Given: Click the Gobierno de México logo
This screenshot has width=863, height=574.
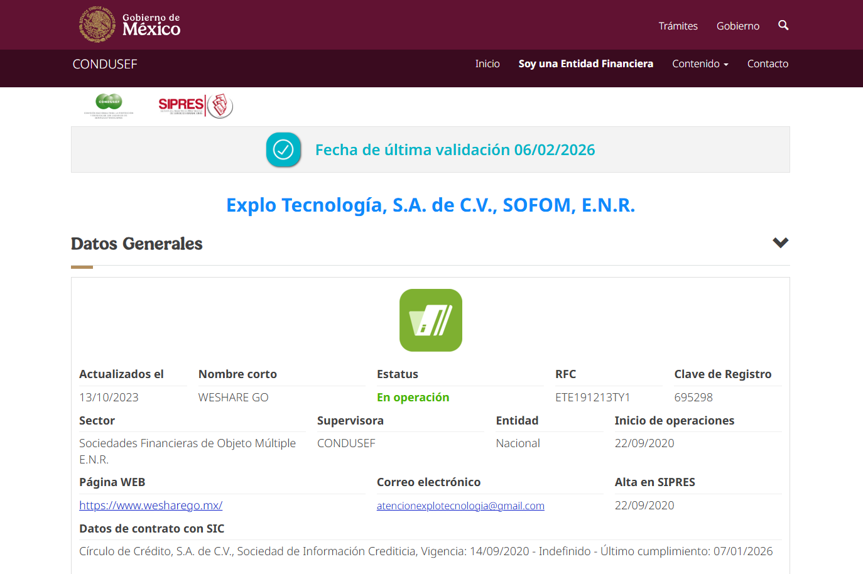Looking at the screenshot, I should coord(130,24).
